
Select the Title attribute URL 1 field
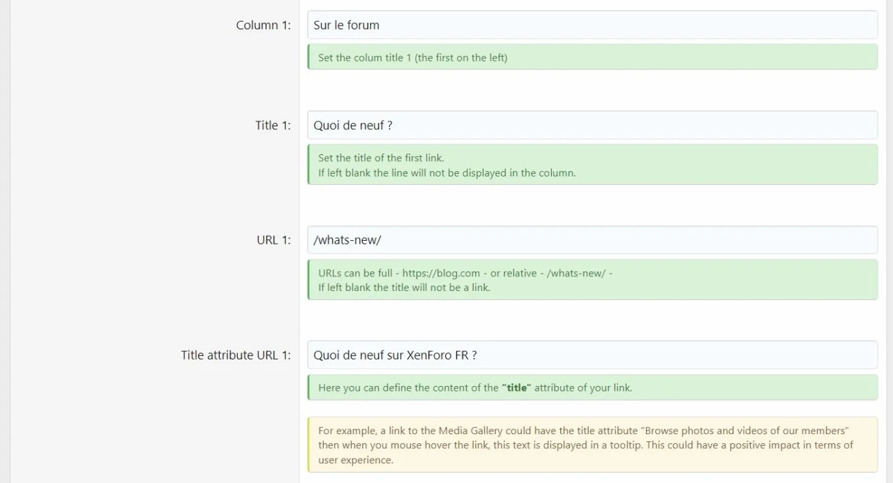coord(592,355)
